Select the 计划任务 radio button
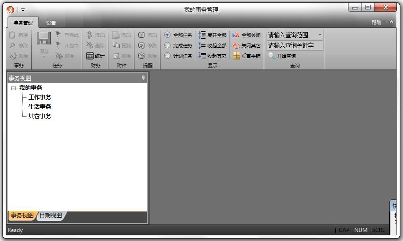Image resolution: width=403 pixels, height=241 pixels. (167, 55)
